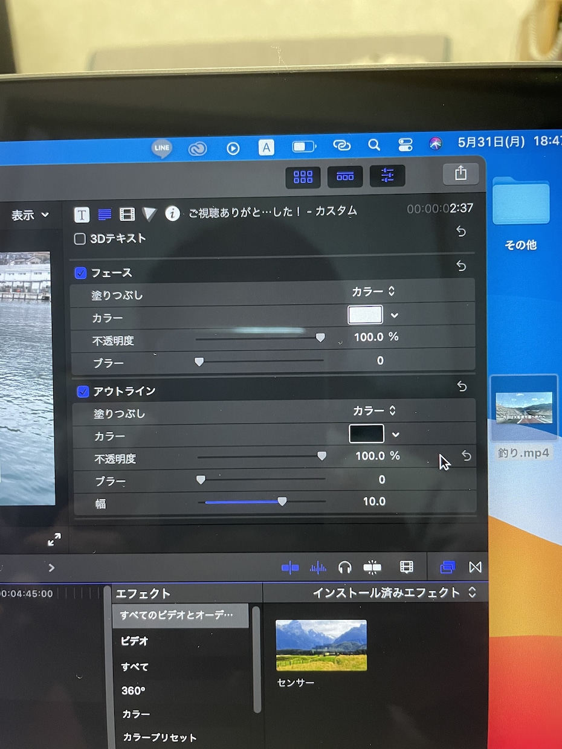Select カラープリセット effects category
562x749 pixels.
coord(160,738)
